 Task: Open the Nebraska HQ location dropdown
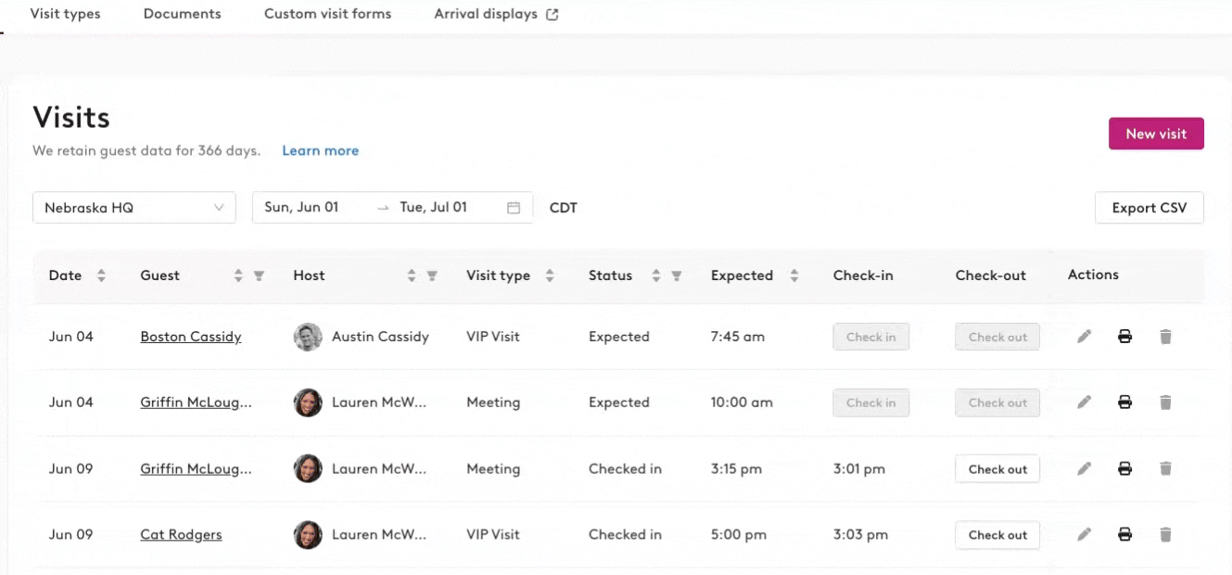[134, 208]
